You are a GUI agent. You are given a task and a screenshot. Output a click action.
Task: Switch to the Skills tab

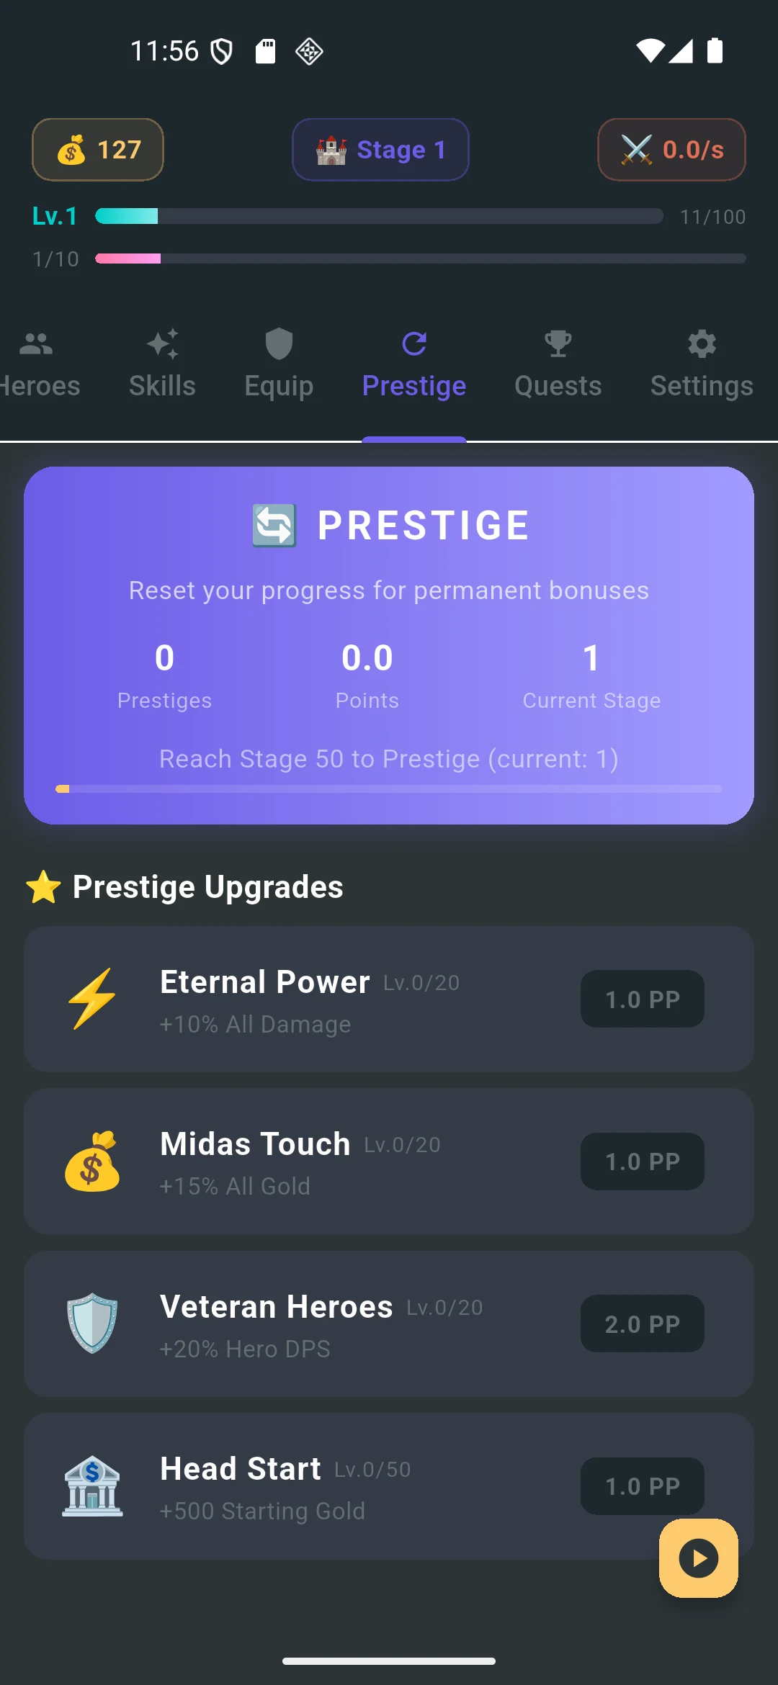162,365
